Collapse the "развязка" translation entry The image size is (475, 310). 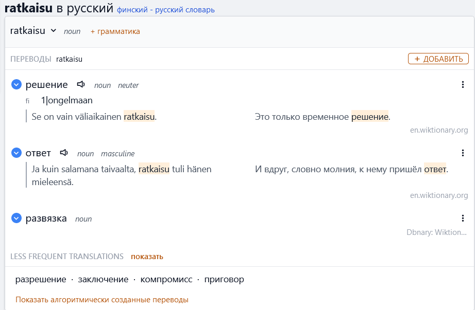(16, 217)
